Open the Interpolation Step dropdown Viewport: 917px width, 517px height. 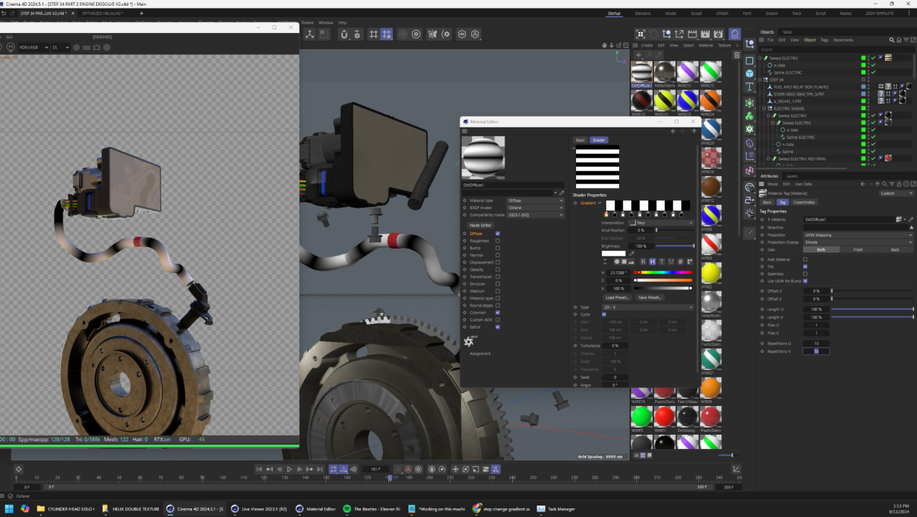[x=661, y=223]
